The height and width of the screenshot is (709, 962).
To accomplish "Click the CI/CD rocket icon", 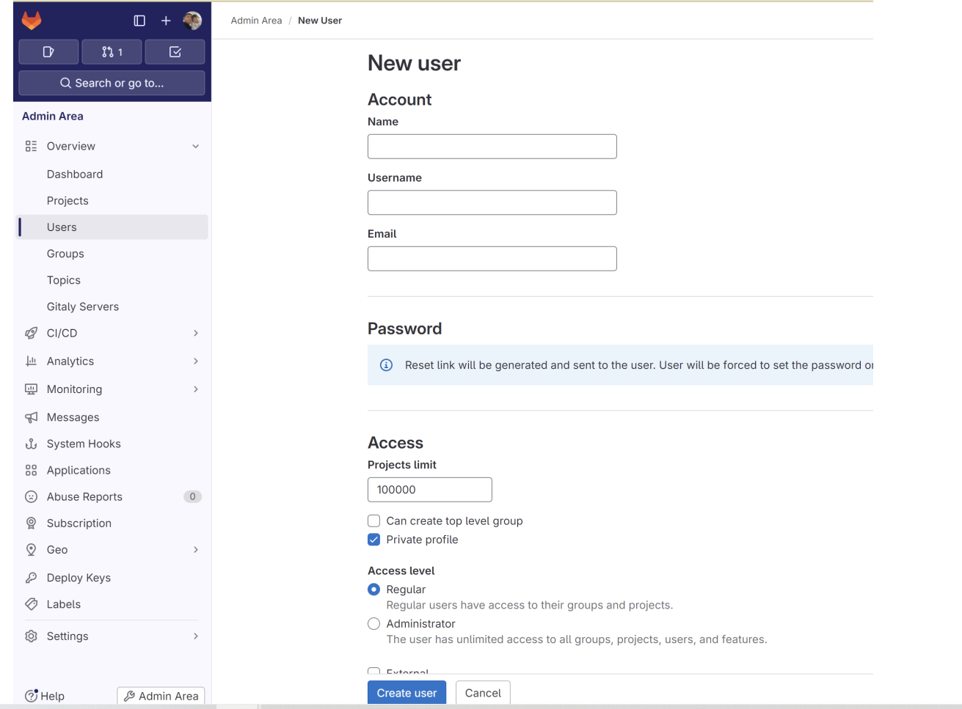I will [31, 333].
